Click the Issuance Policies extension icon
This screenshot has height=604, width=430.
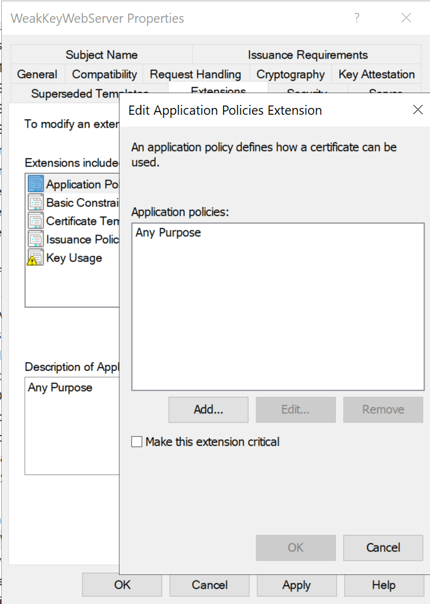click(x=36, y=239)
